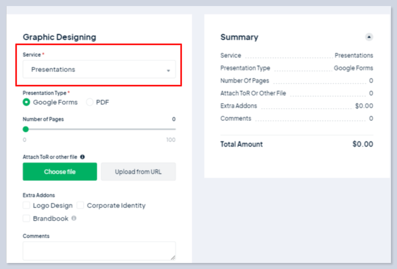Click the info icon beside Attach ToR label
This screenshot has width=397, height=269.
pyautogui.click(x=82, y=157)
